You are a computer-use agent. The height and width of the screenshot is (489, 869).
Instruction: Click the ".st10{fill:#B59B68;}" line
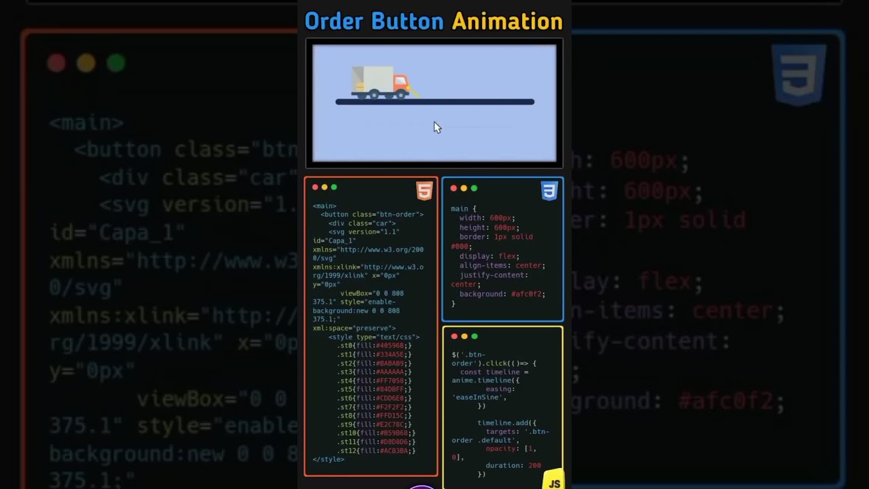[x=376, y=433]
